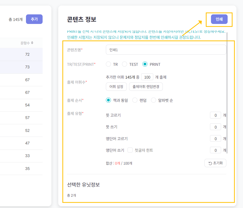Screen dimensions: 243x208
Task: Click the 영단어 쓰기 count field
Action: pos(215,150)
